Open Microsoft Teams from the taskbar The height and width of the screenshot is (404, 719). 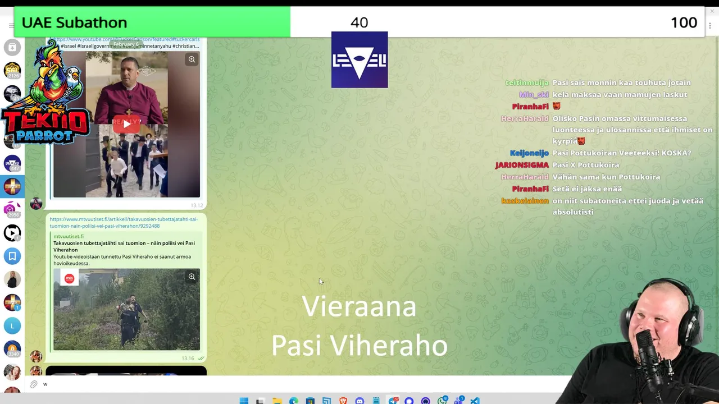(458, 400)
